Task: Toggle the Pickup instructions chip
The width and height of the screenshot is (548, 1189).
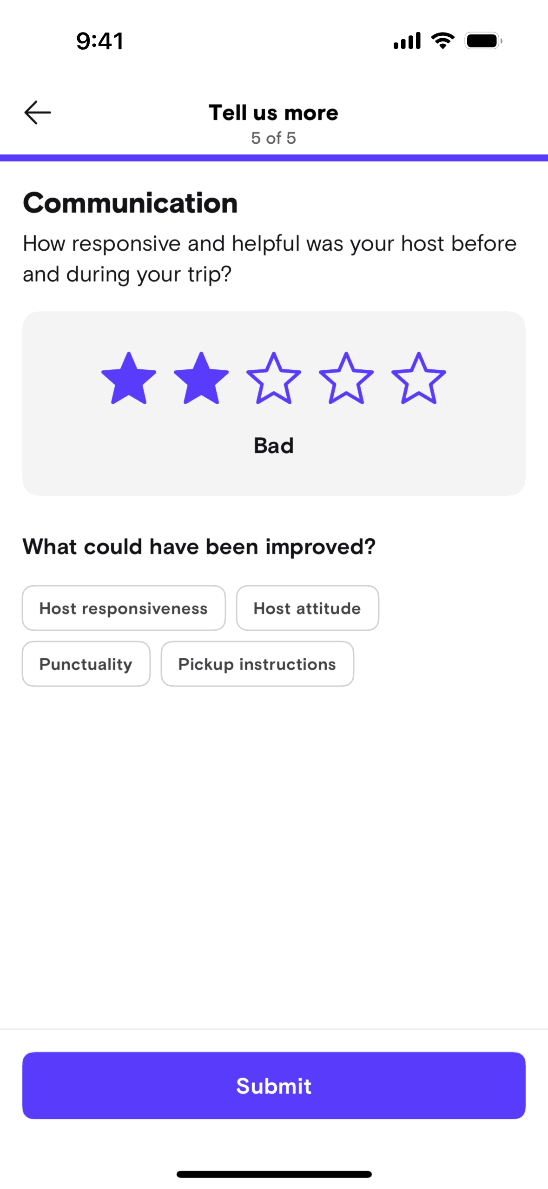Action: [x=257, y=664]
